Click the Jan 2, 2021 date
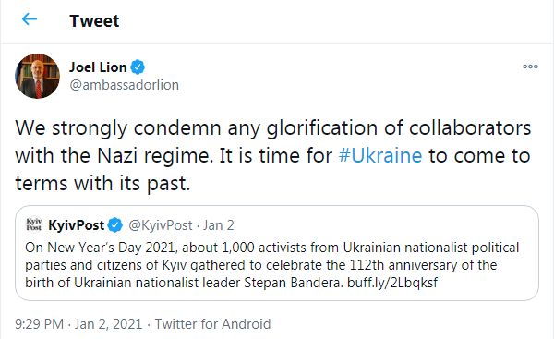 (108, 324)
